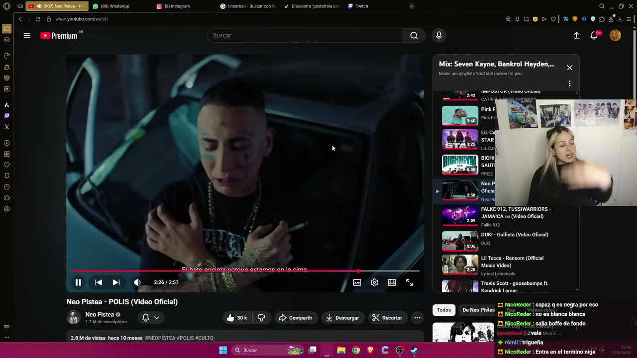The image size is (637, 358).
Task: Switch to the tinkerbell Google search tab
Action: [x=248, y=6]
